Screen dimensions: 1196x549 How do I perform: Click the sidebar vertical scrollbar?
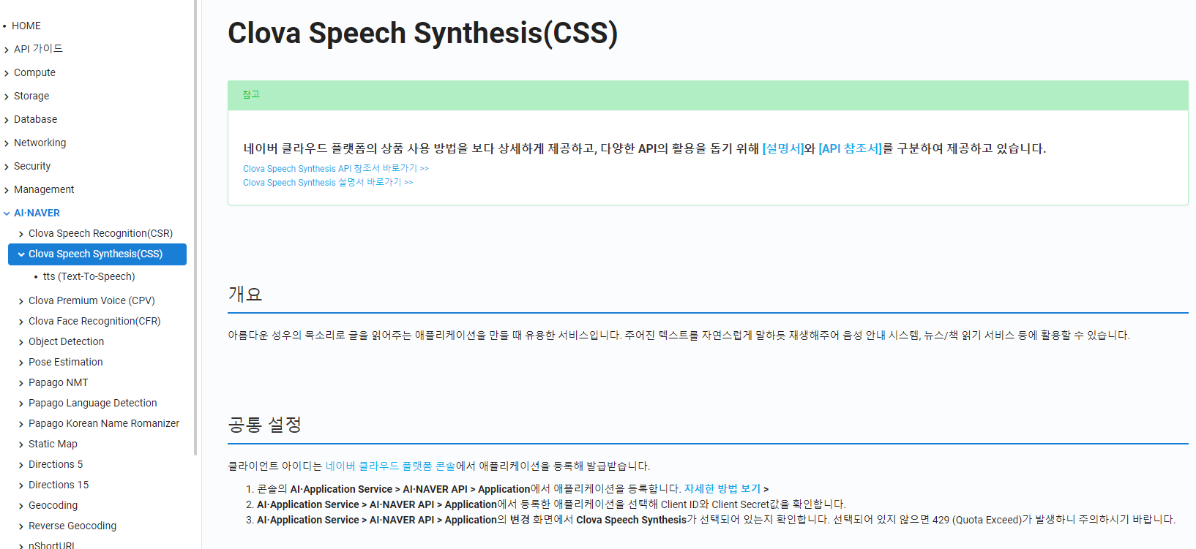[195, 227]
